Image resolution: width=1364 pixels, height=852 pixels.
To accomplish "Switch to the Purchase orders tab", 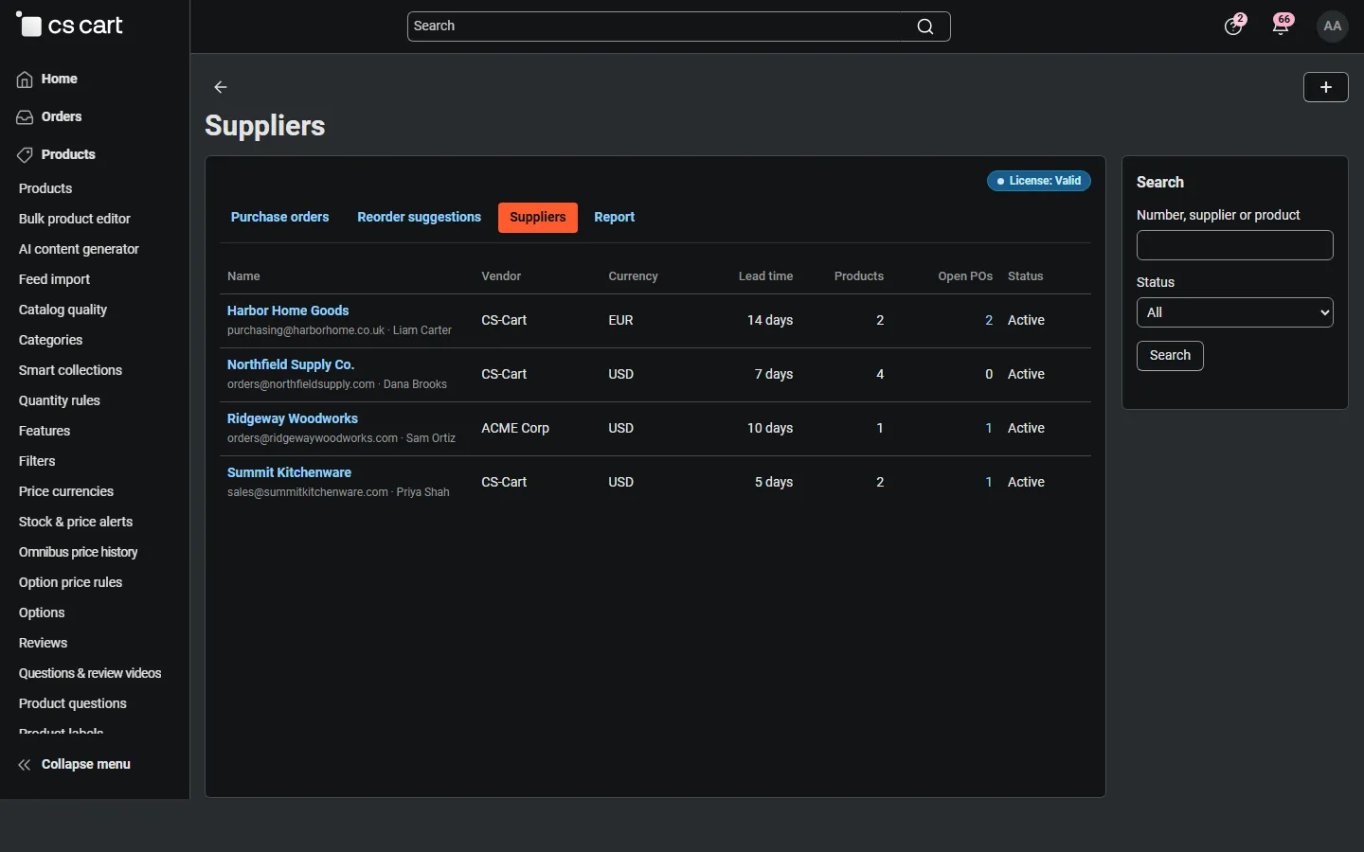I will (280, 217).
